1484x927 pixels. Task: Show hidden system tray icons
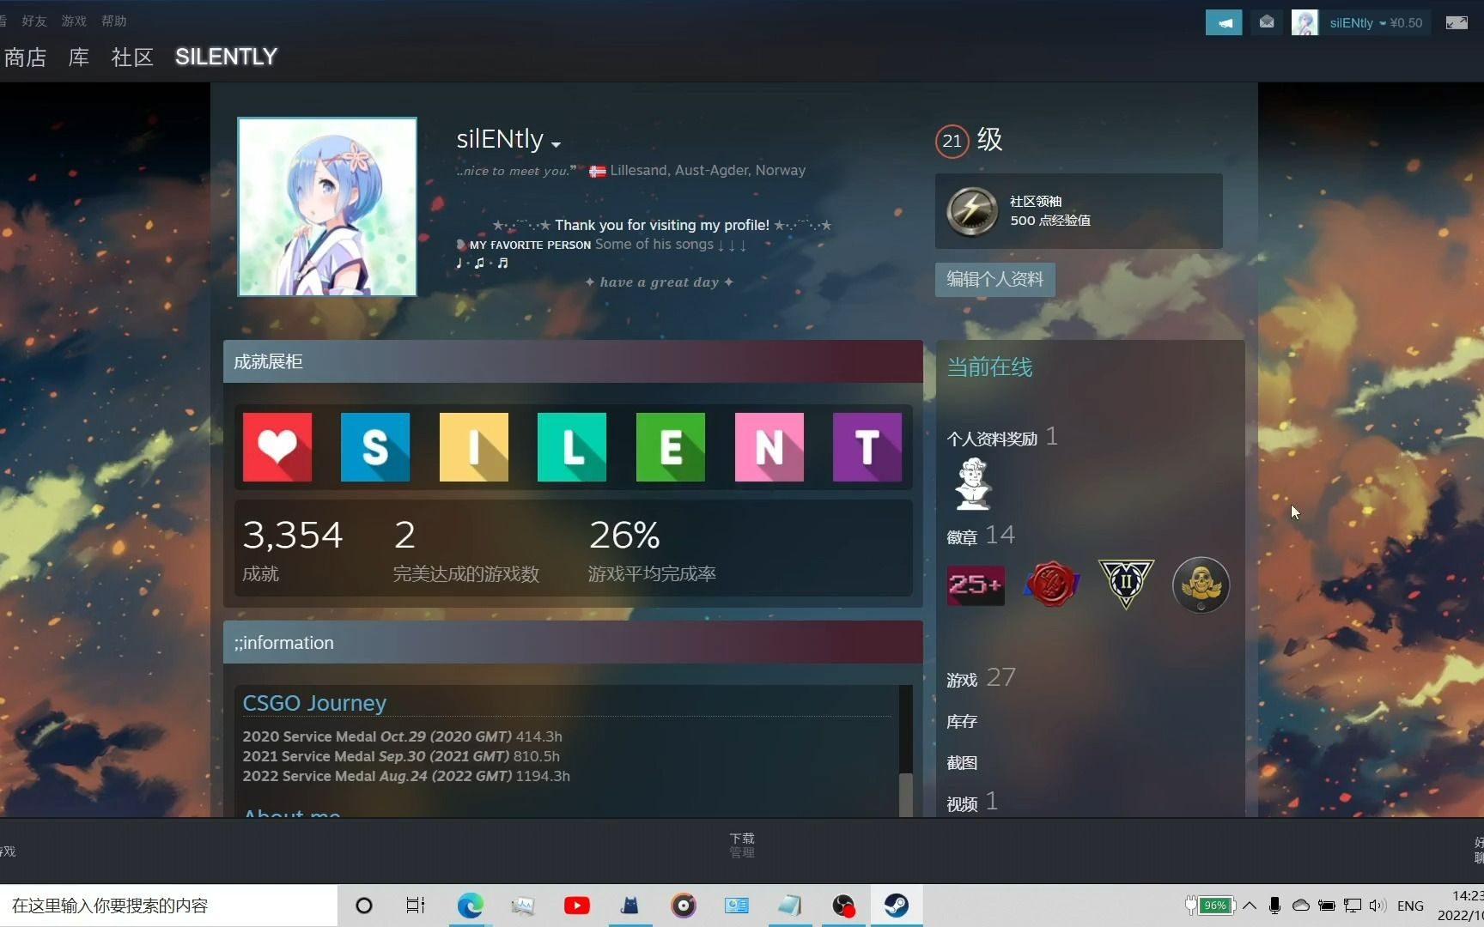pyautogui.click(x=1250, y=906)
